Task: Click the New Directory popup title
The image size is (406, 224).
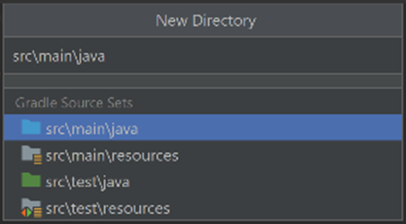Action: (206, 21)
